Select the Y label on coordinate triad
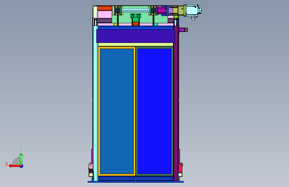 [x=21, y=149]
